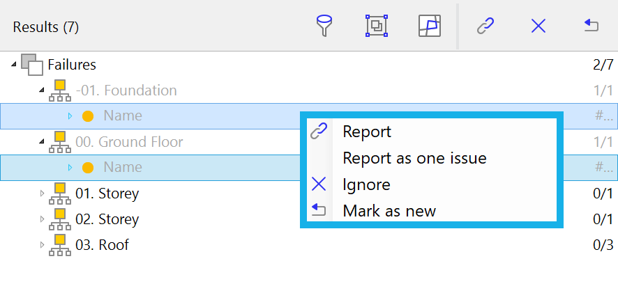
Task: Select the Name result under Ground Floor
Action: click(308, 168)
